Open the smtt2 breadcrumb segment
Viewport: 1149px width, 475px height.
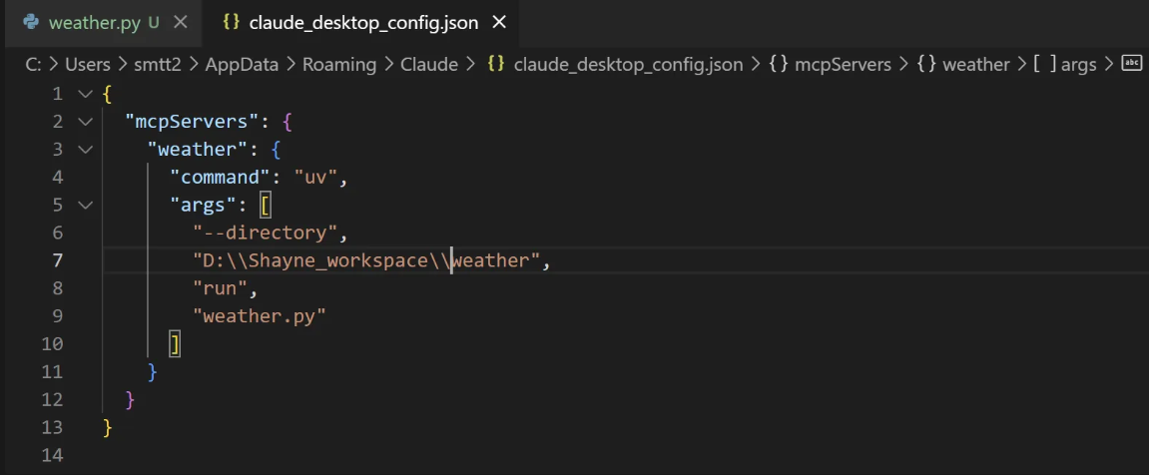click(x=158, y=65)
